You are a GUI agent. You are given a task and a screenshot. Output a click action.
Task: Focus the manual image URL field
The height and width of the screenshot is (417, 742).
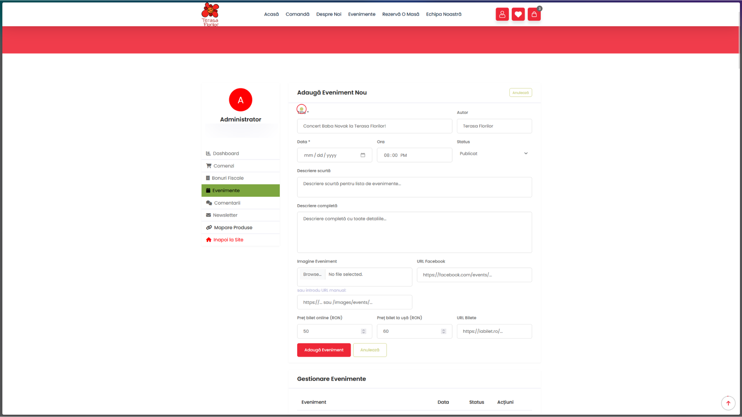[354, 302]
